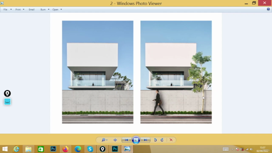Minimize the Photo Viewer window

pyautogui.click(x=246, y=3)
